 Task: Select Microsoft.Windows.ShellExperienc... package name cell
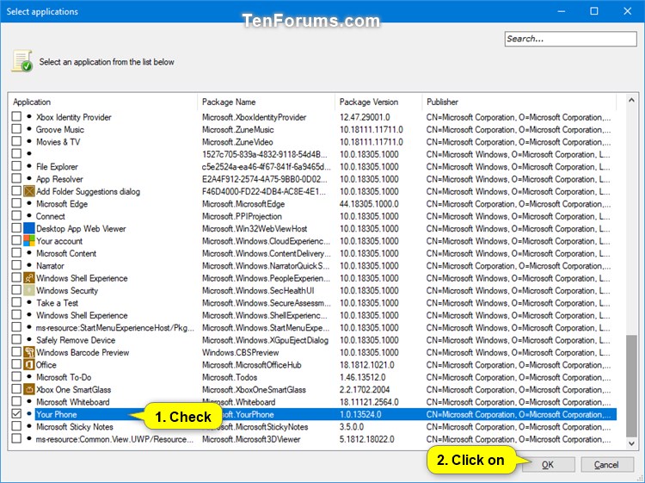(x=265, y=315)
